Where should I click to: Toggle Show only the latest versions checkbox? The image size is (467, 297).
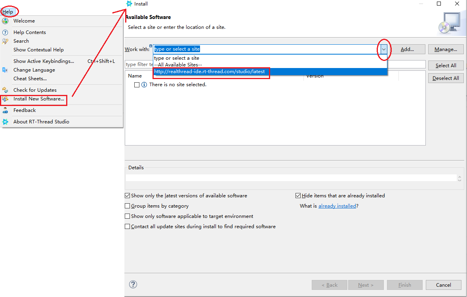click(x=127, y=196)
